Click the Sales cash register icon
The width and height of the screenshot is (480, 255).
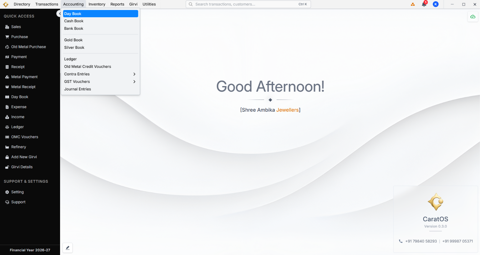7,27
